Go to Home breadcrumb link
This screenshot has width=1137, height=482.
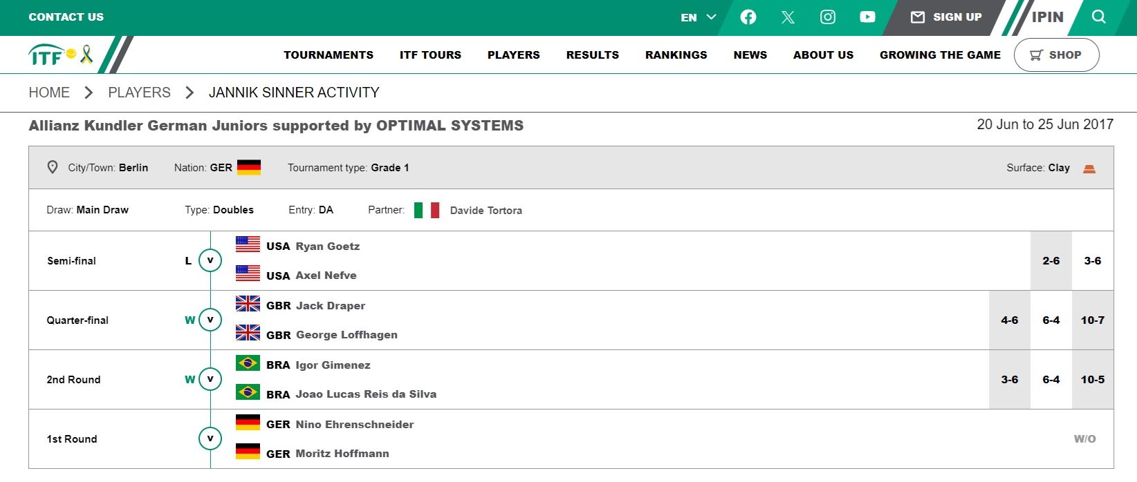[x=49, y=93]
